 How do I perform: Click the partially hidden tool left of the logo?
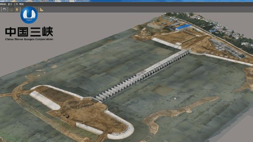coord(22,9)
